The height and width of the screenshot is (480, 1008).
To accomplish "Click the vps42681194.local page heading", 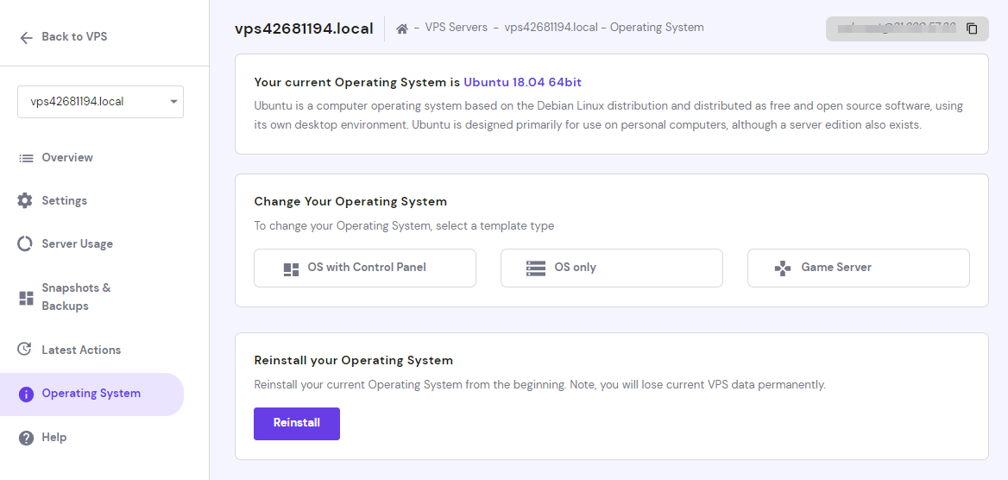I will click(x=304, y=29).
